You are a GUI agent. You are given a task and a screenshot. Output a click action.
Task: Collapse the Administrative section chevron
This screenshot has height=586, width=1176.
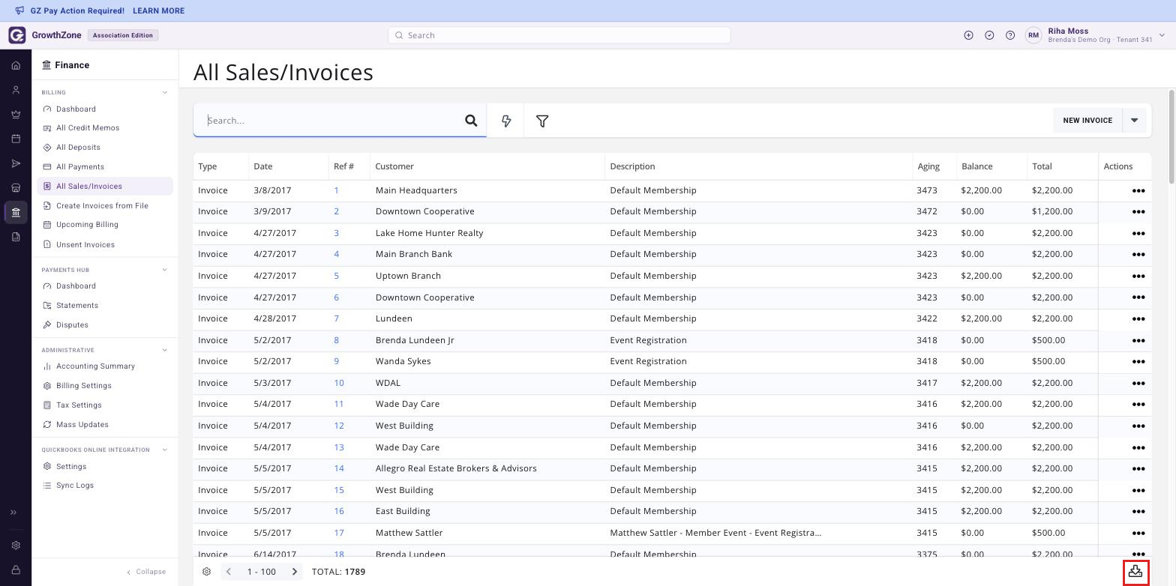tap(165, 350)
